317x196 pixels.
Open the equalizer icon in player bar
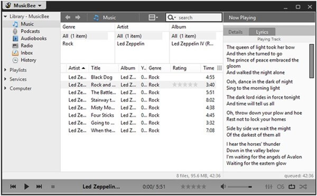pos(269,186)
